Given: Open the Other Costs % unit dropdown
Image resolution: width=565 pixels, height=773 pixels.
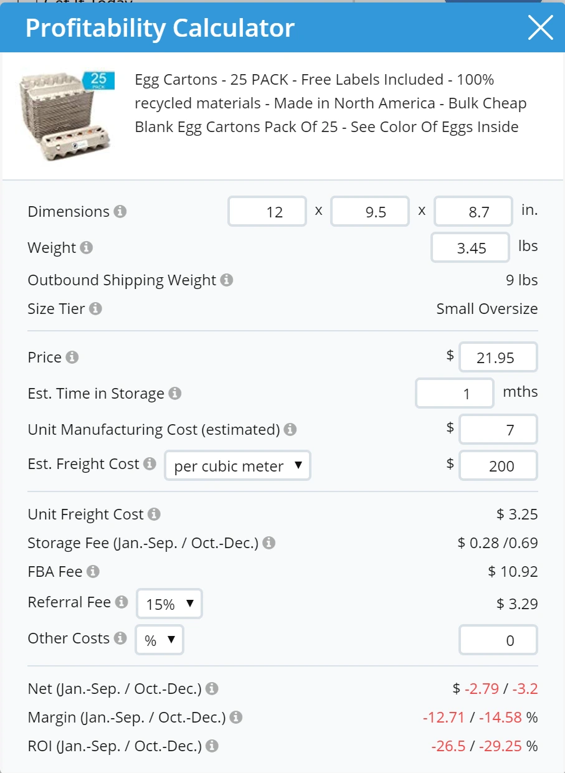Looking at the screenshot, I should point(159,640).
